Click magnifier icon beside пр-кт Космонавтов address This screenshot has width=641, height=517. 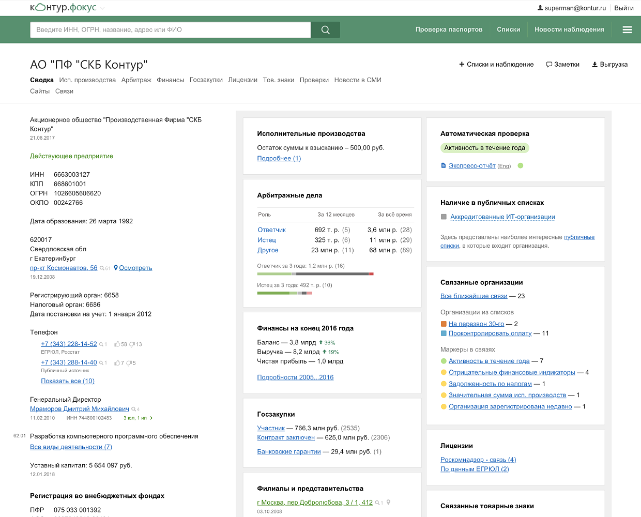[x=102, y=268]
